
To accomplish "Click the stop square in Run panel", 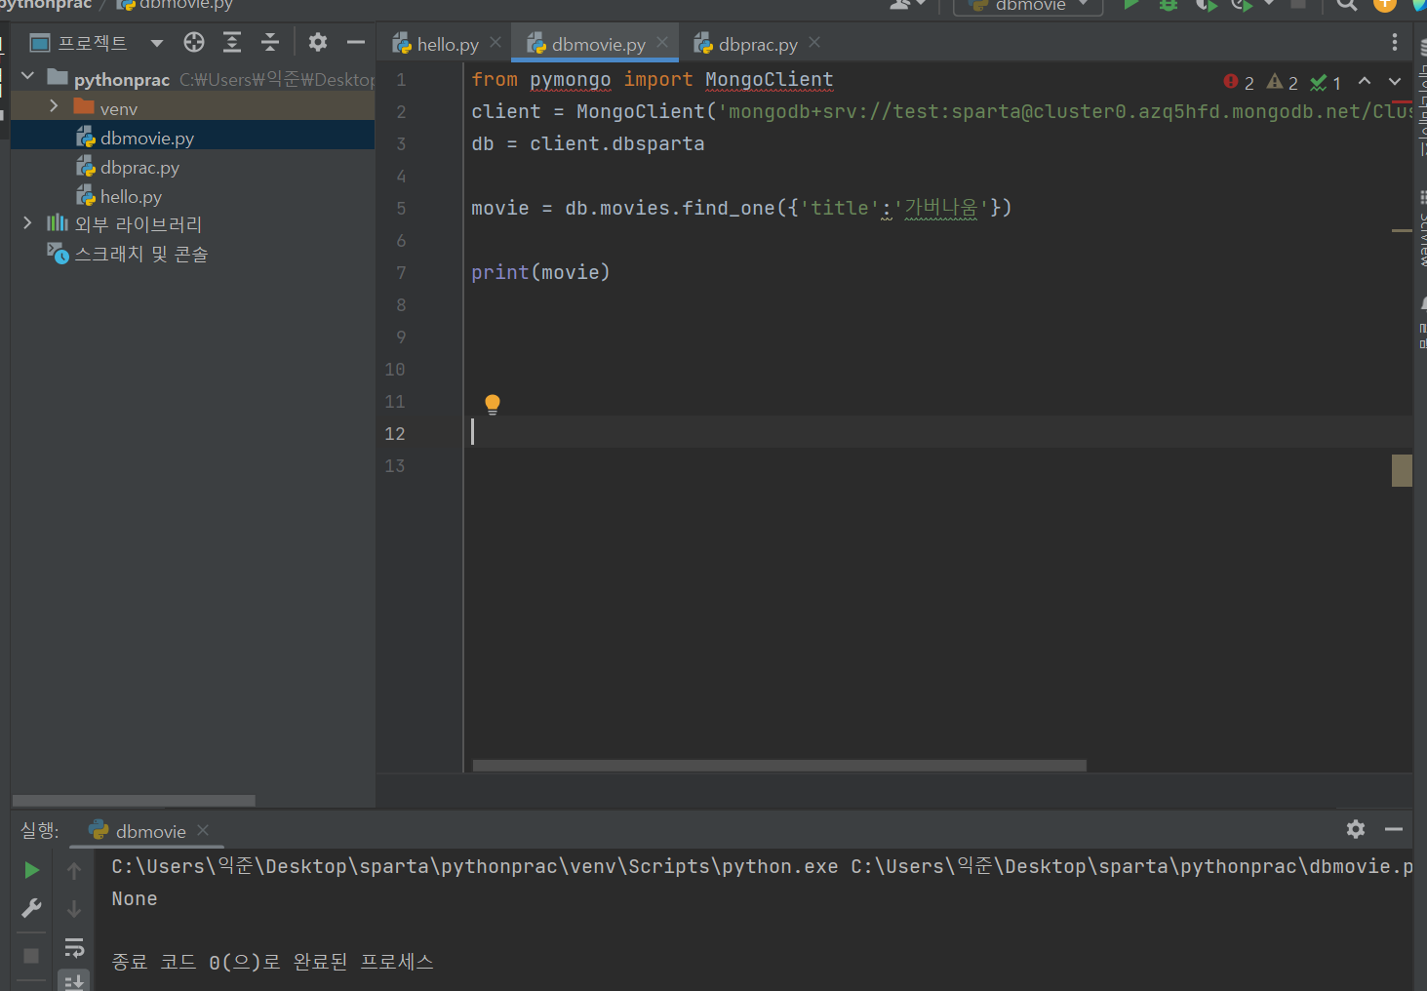I will [31, 956].
